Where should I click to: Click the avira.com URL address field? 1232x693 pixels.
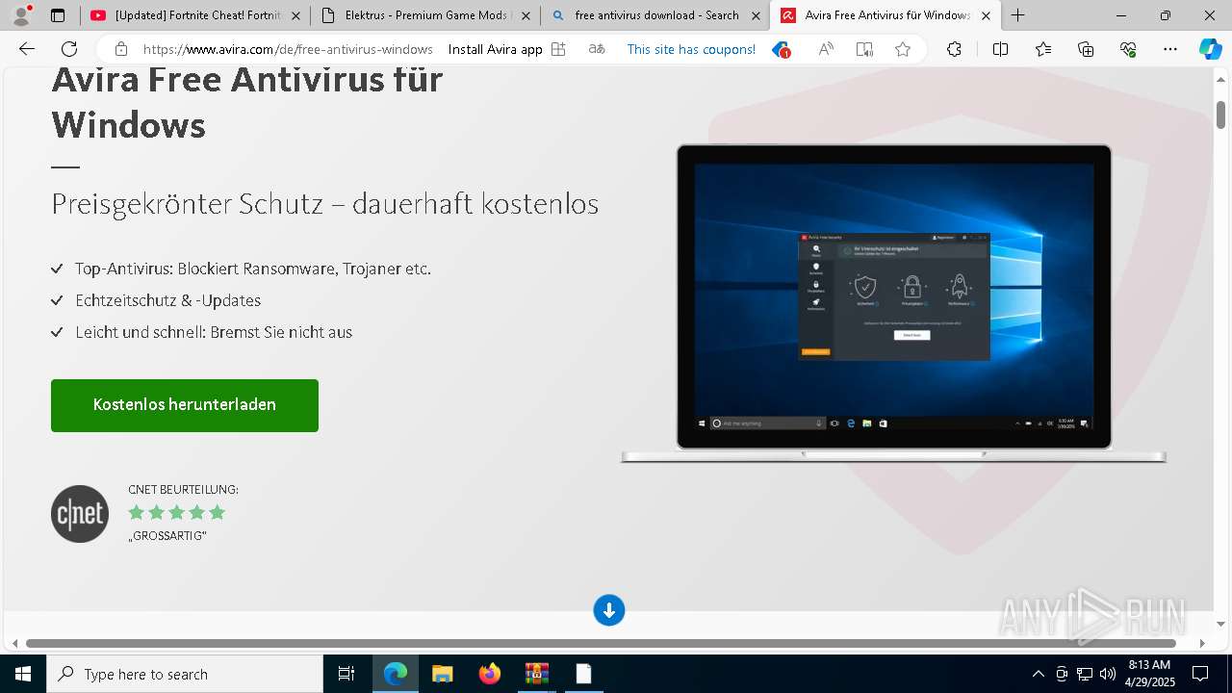point(288,49)
